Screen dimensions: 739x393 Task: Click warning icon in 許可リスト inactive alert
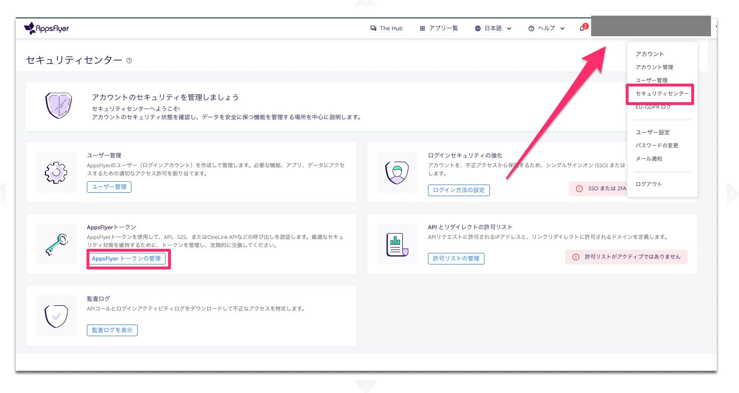(576, 257)
